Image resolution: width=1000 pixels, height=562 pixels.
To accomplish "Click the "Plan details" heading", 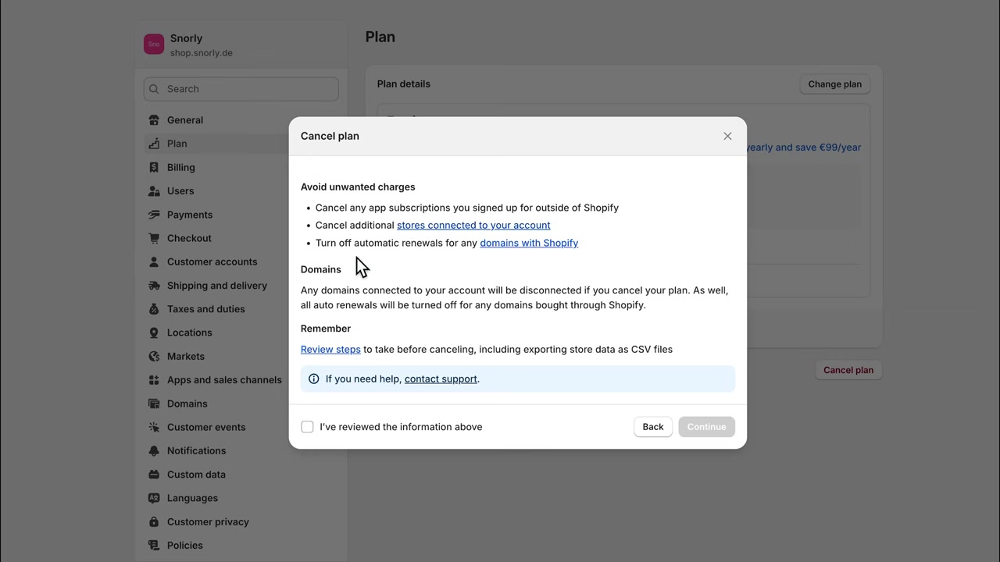I will [404, 84].
